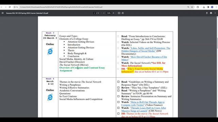
Task: Open 'Threads Loses Half its Users' link
Action: pos(144,109)
